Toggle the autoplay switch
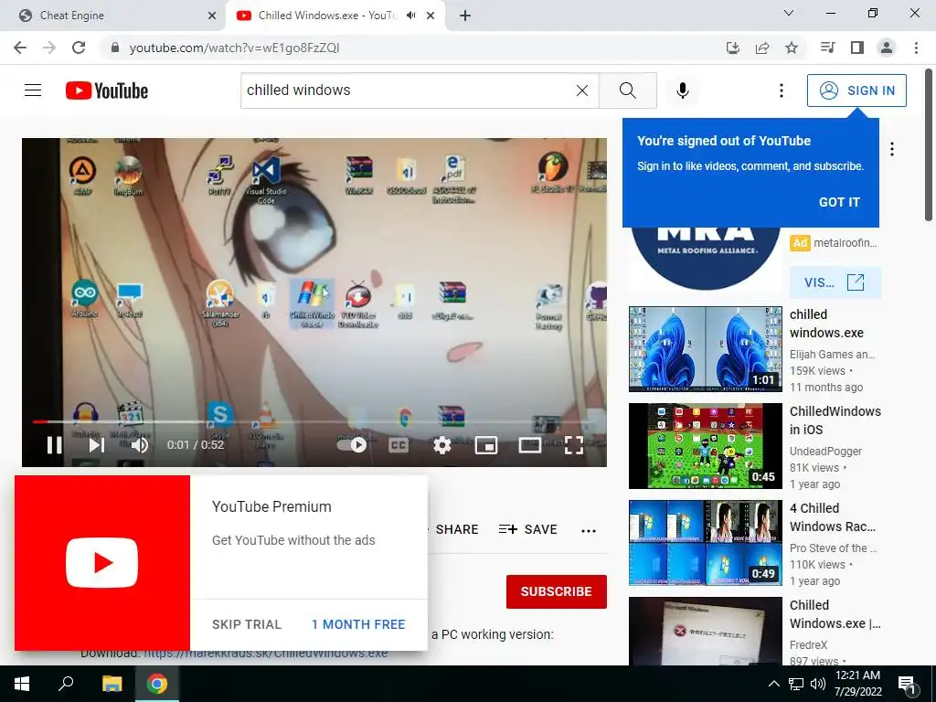The width and height of the screenshot is (936, 702). coord(352,445)
